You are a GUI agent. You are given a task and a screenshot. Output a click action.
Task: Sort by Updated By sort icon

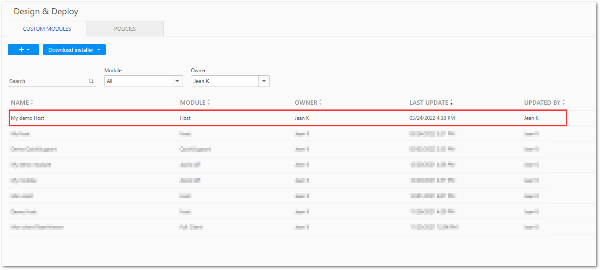click(x=564, y=103)
